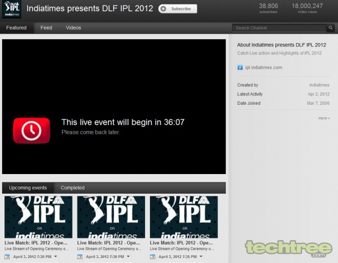This screenshot has width=338, height=263.
Task: Open the Featured tab
Action: coord(16,28)
